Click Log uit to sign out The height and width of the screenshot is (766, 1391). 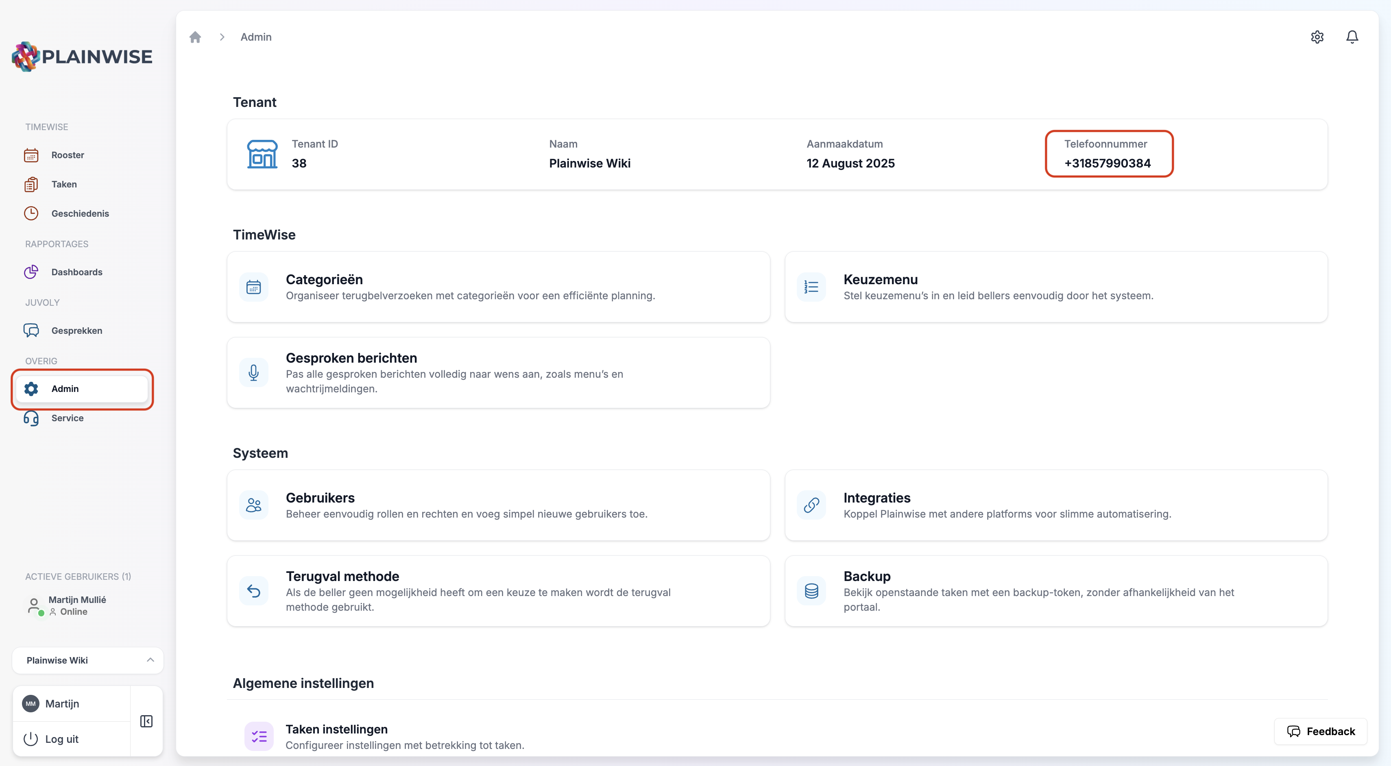61,739
